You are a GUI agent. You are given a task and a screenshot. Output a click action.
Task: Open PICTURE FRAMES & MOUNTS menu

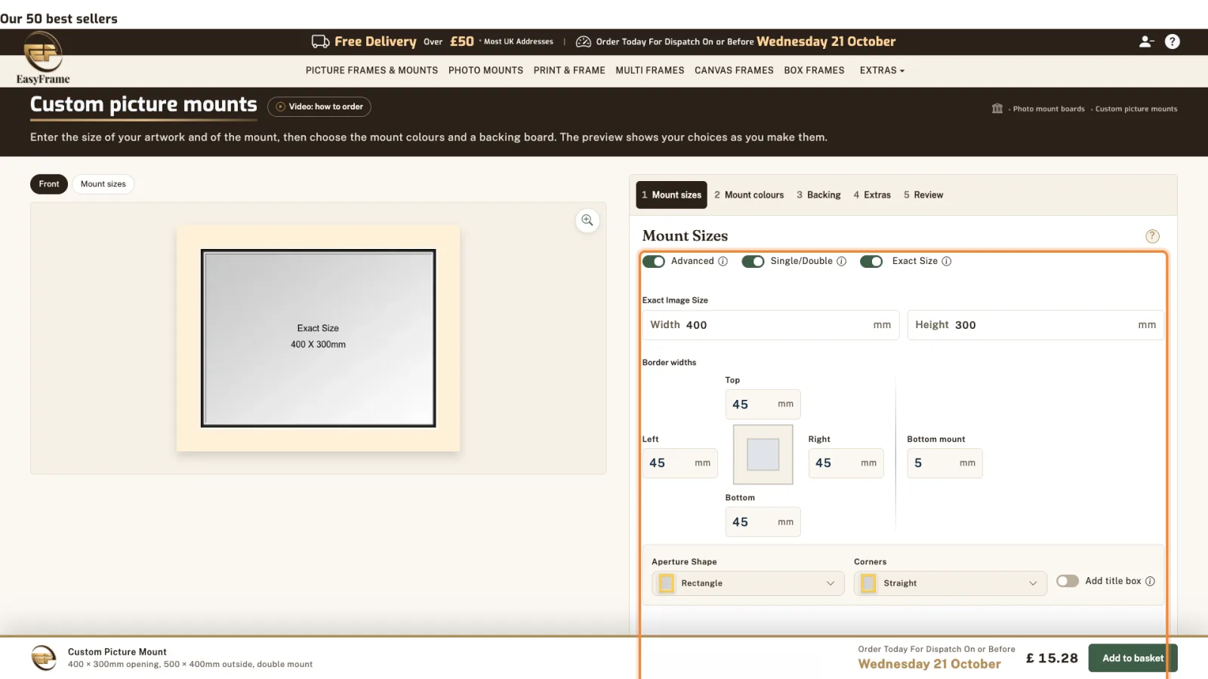point(371,70)
